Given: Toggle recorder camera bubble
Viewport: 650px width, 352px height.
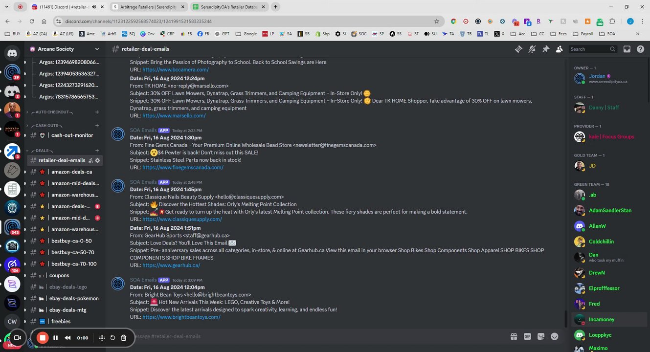Looking at the screenshot, I should point(17,338).
